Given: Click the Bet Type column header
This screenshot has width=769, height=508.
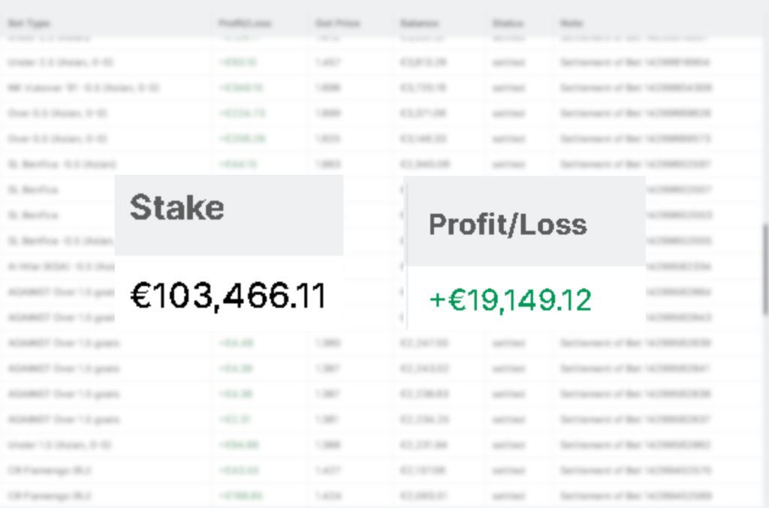Looking at the screenshot, I should (29, 23).
